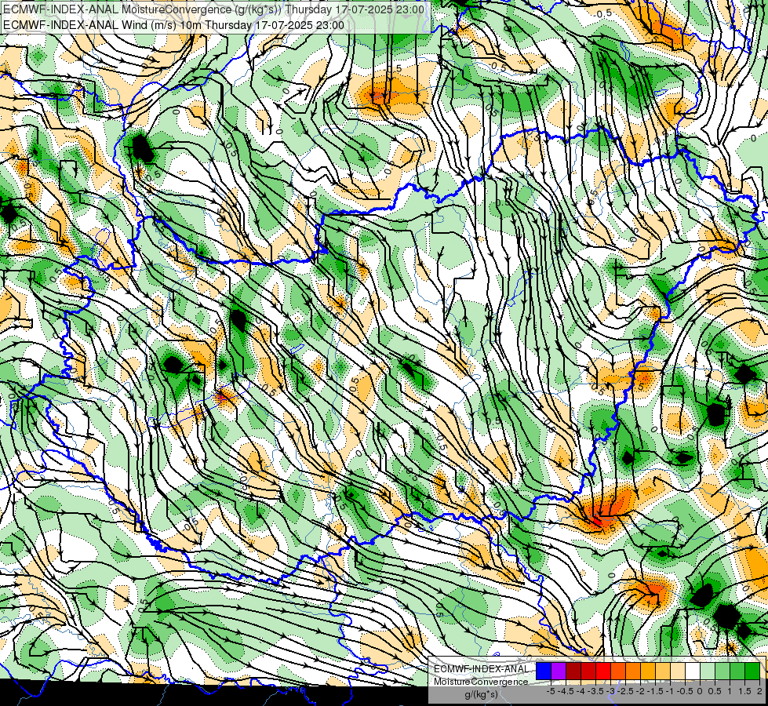The image size is (768, 706).
Task: Pick the legend swatch between -3 and -2.5
Action: click(x=618, y=671)
